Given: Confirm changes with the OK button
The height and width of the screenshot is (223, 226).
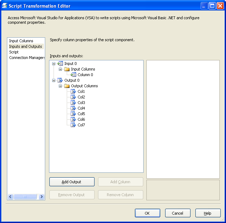Looking at the screenshot, I should [x=147, y=213].
